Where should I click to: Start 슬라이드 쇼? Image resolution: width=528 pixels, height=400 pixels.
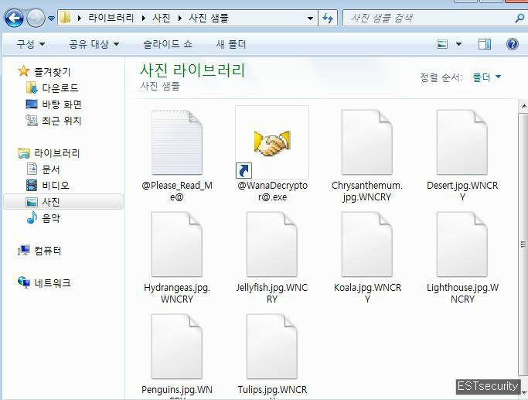point(167,44)
